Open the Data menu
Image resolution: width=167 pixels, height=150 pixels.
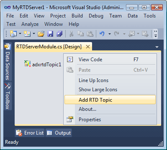tap(133, 16)
